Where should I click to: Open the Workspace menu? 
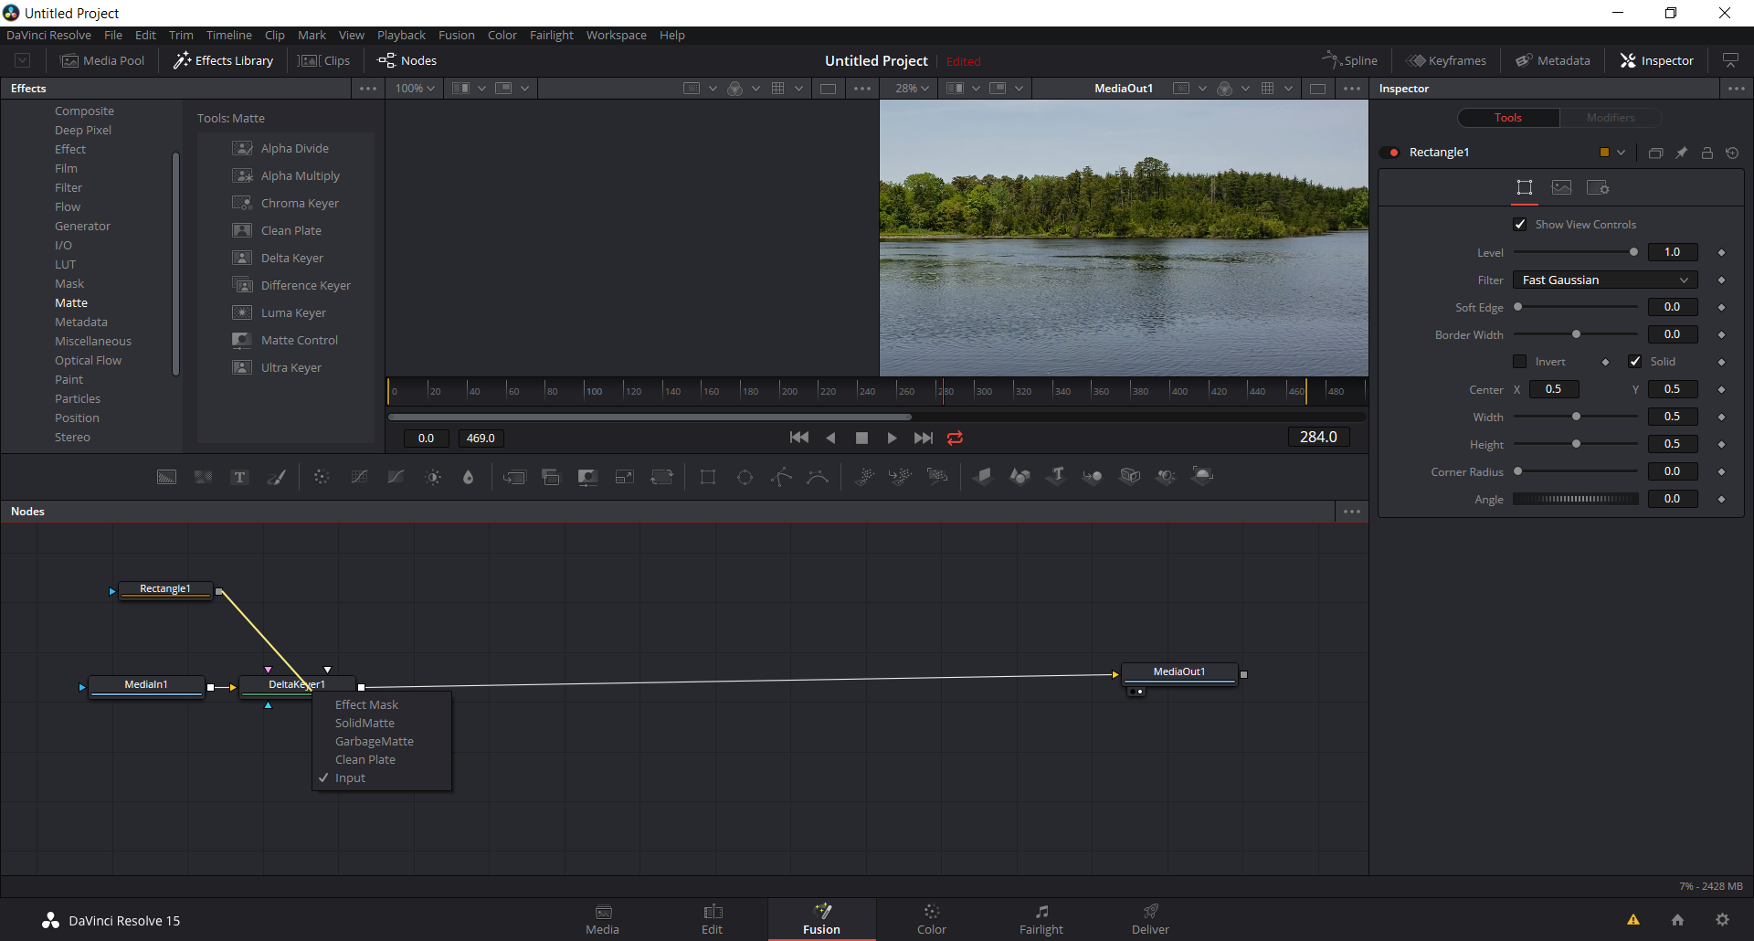pyautogui.click(x=616, y=35)
